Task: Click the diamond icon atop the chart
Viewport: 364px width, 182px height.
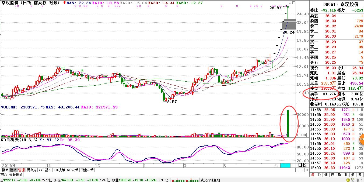Action: point(290,3)
